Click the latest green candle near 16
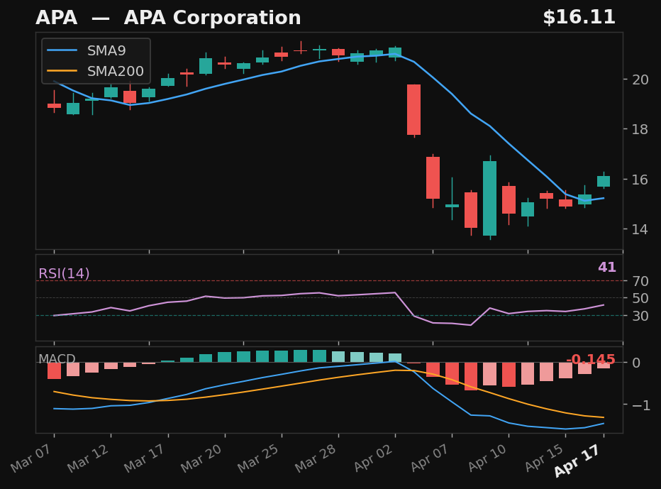 tap(604, 181)
